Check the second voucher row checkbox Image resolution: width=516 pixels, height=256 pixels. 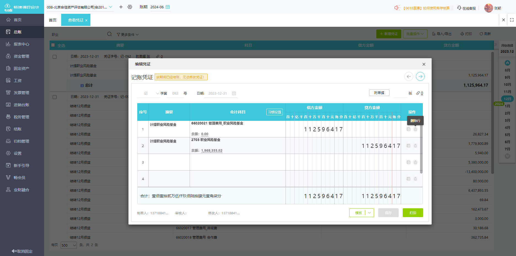[55, 97]
